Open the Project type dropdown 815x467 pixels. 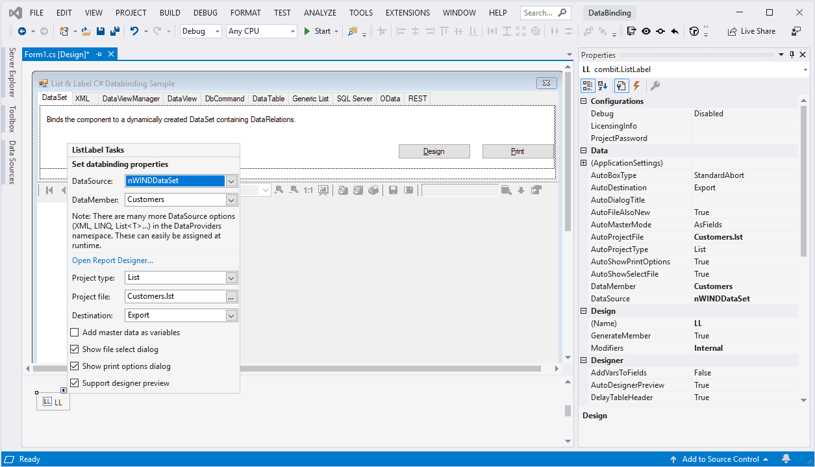pos(231,278)
